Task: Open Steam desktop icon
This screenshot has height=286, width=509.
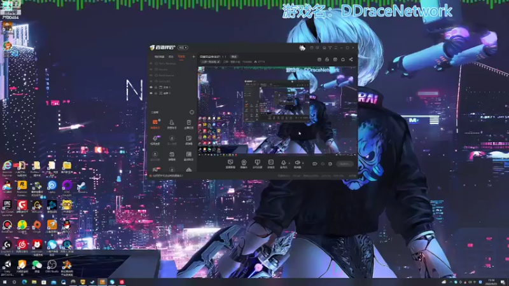Action: [81, 185]
